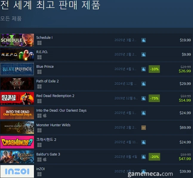The image size is (193, 178).
Task: Click the $9.99 price of R.E.P.O.
Action: (186, 54)
